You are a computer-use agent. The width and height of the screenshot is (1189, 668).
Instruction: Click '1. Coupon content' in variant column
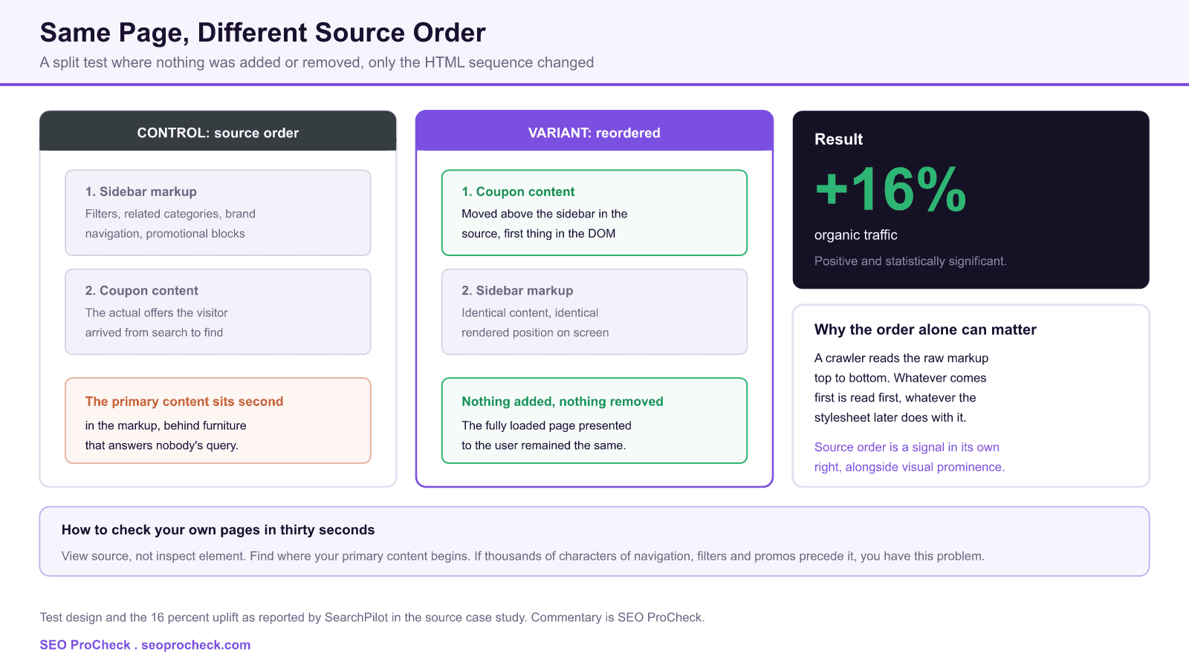tap(518, 191)
